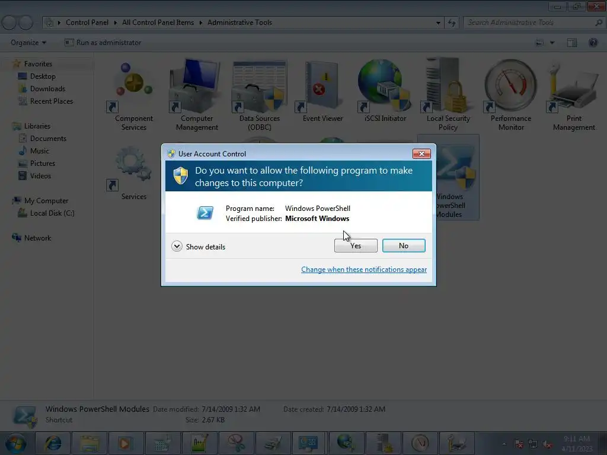Select My Computer in navigation pane

coord(46,201)
